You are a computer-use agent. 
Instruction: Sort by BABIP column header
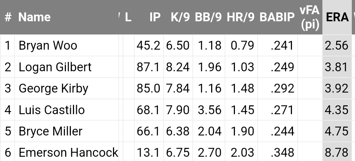tap(277, 17)
